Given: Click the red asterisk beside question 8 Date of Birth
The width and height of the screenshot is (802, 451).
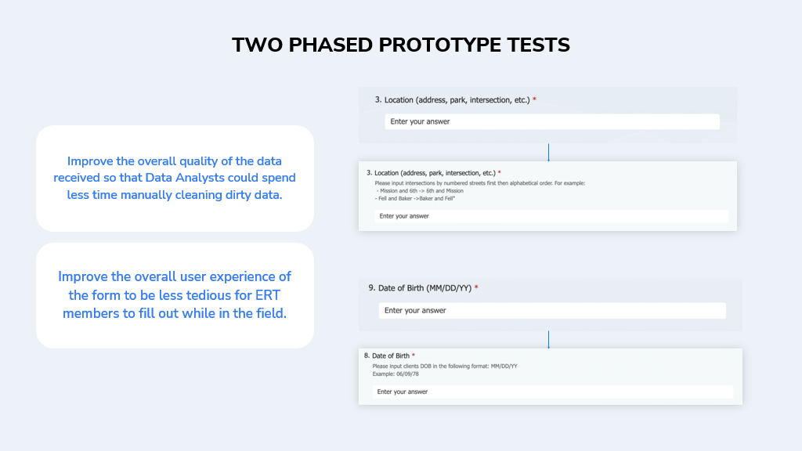Looking at the screenshot, I should click(414, 355).
